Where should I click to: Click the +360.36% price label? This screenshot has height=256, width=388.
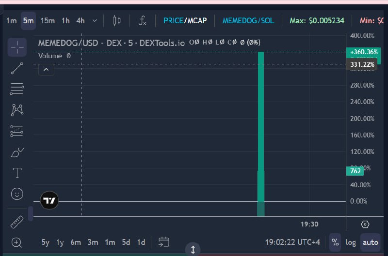point(363,52)
